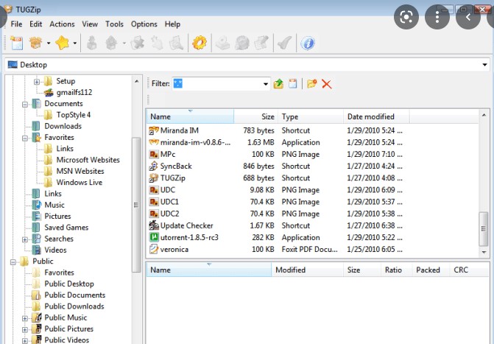
Task: Open the File menu
Action: 16,24
